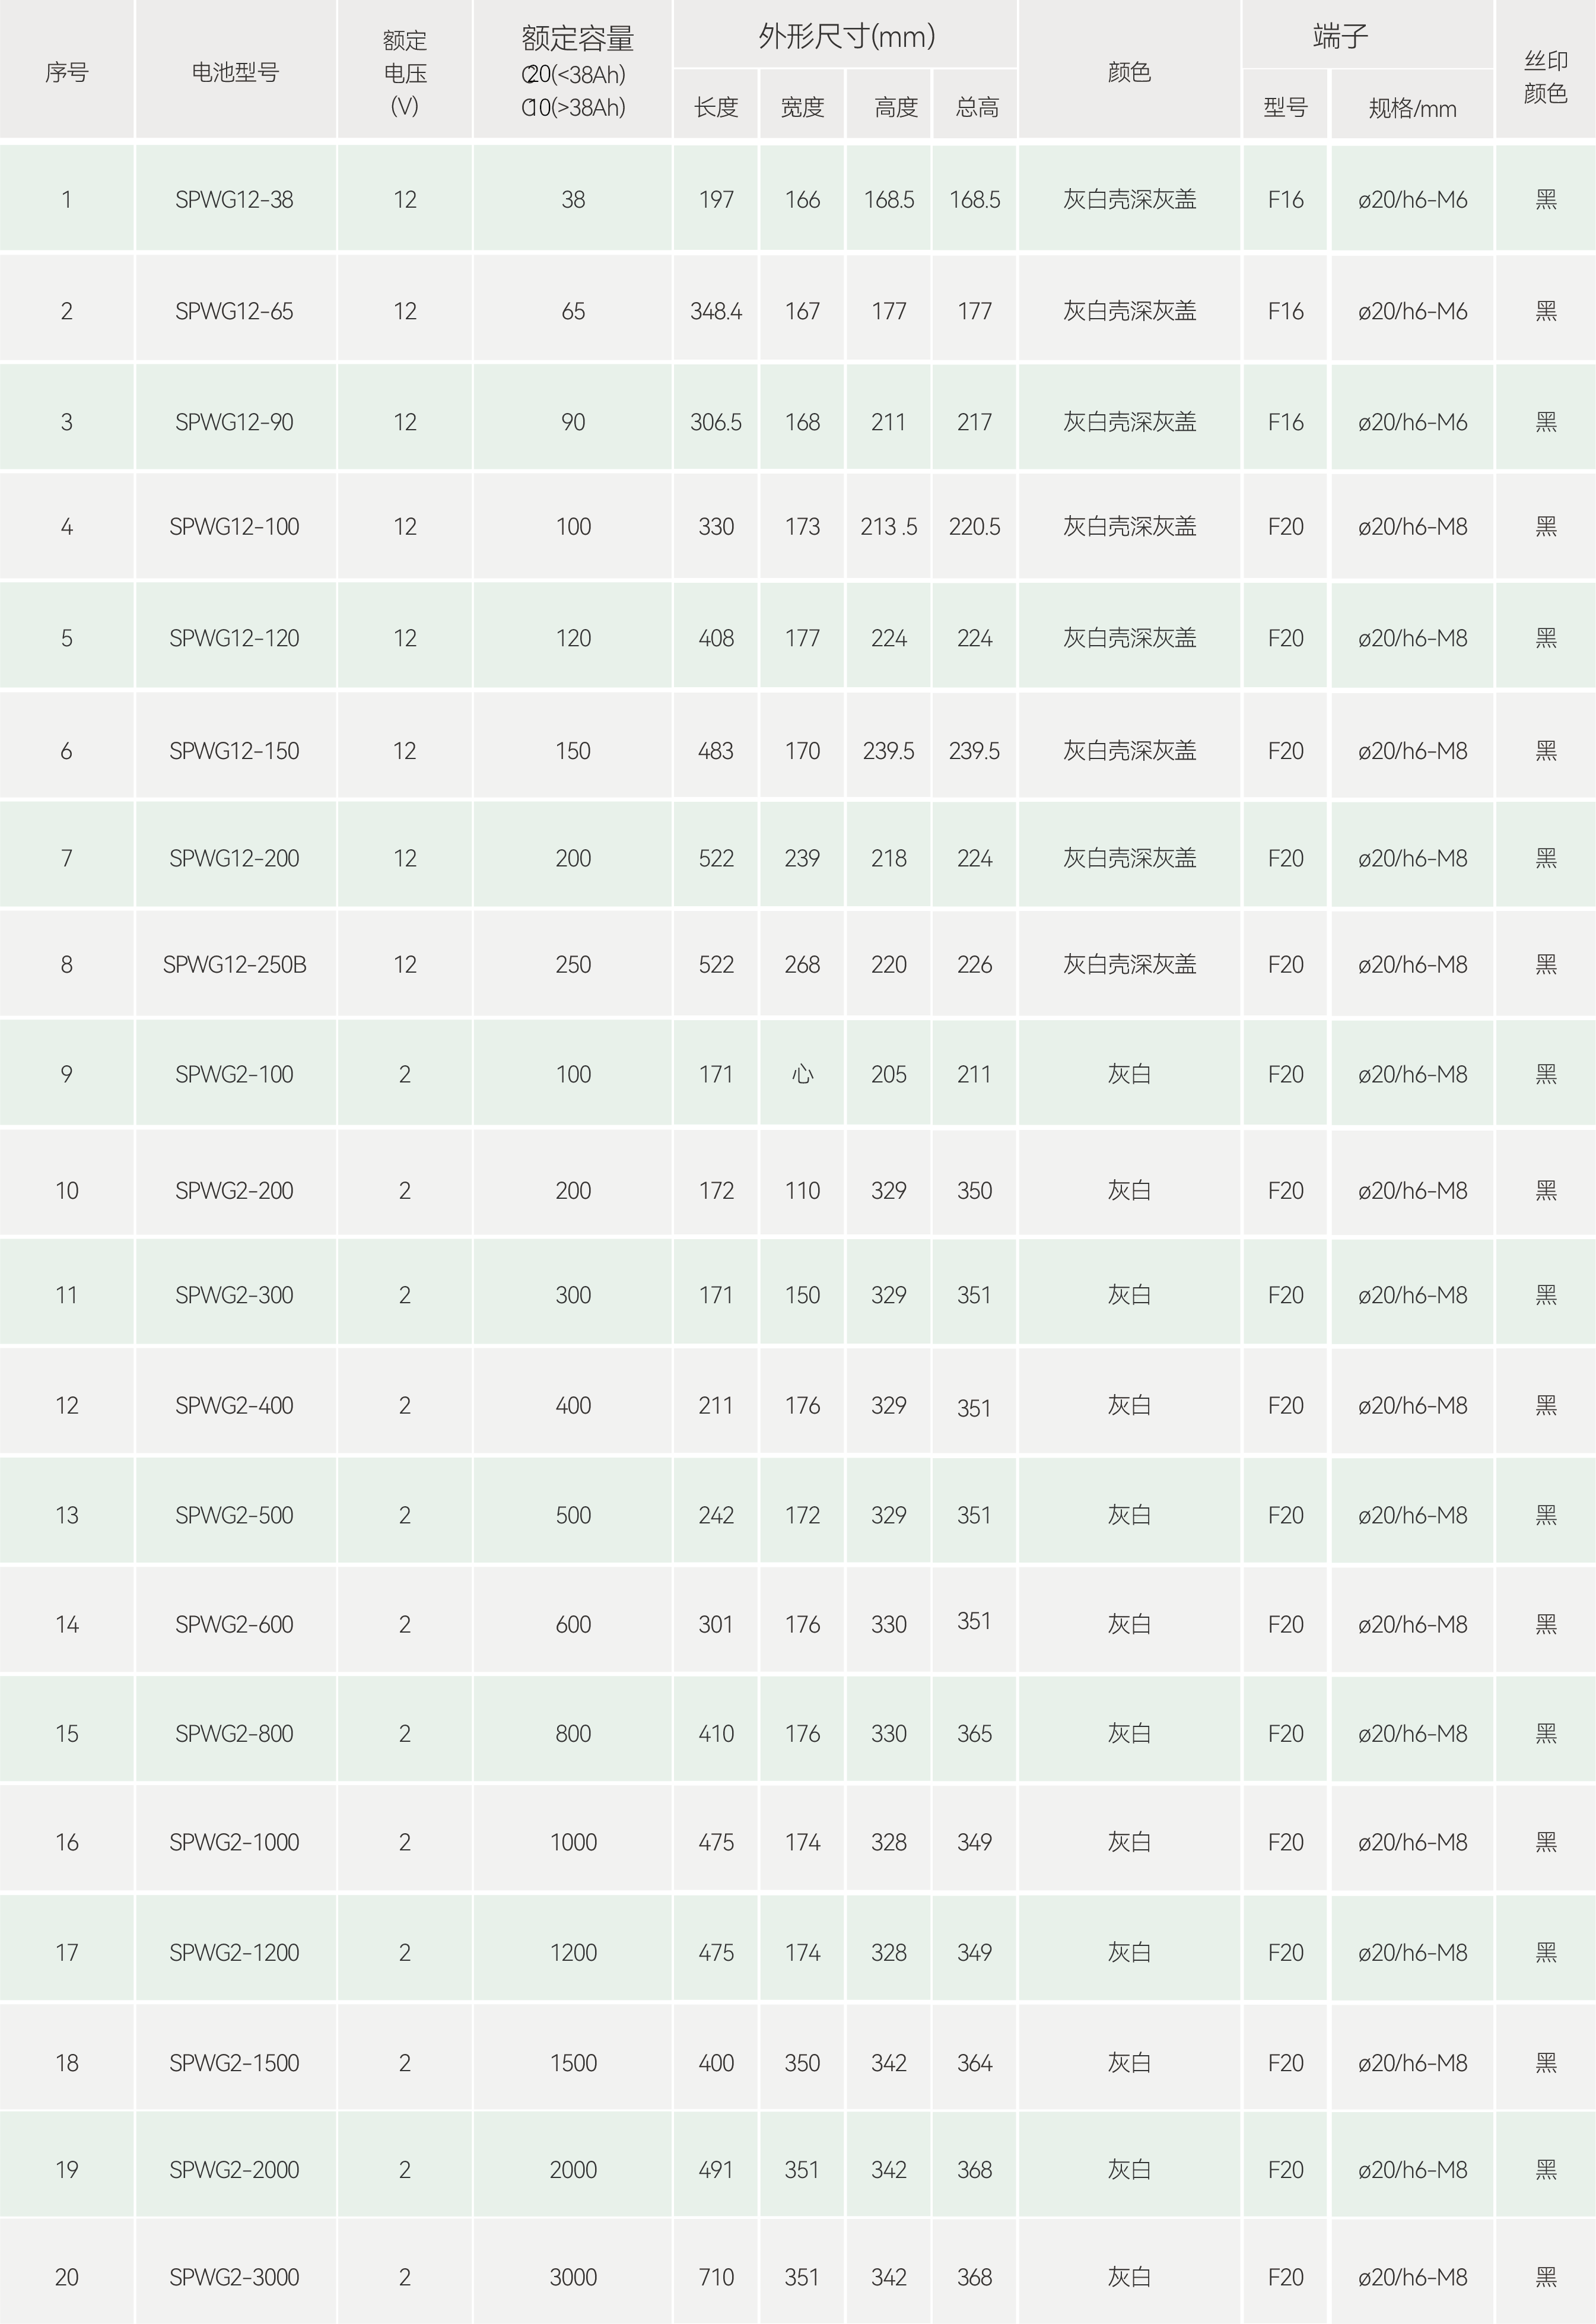The height and width of the screenshot is (2324, 1596).
Task: Click the 规格/mm sub-header
Action: tap(1412, 108)
